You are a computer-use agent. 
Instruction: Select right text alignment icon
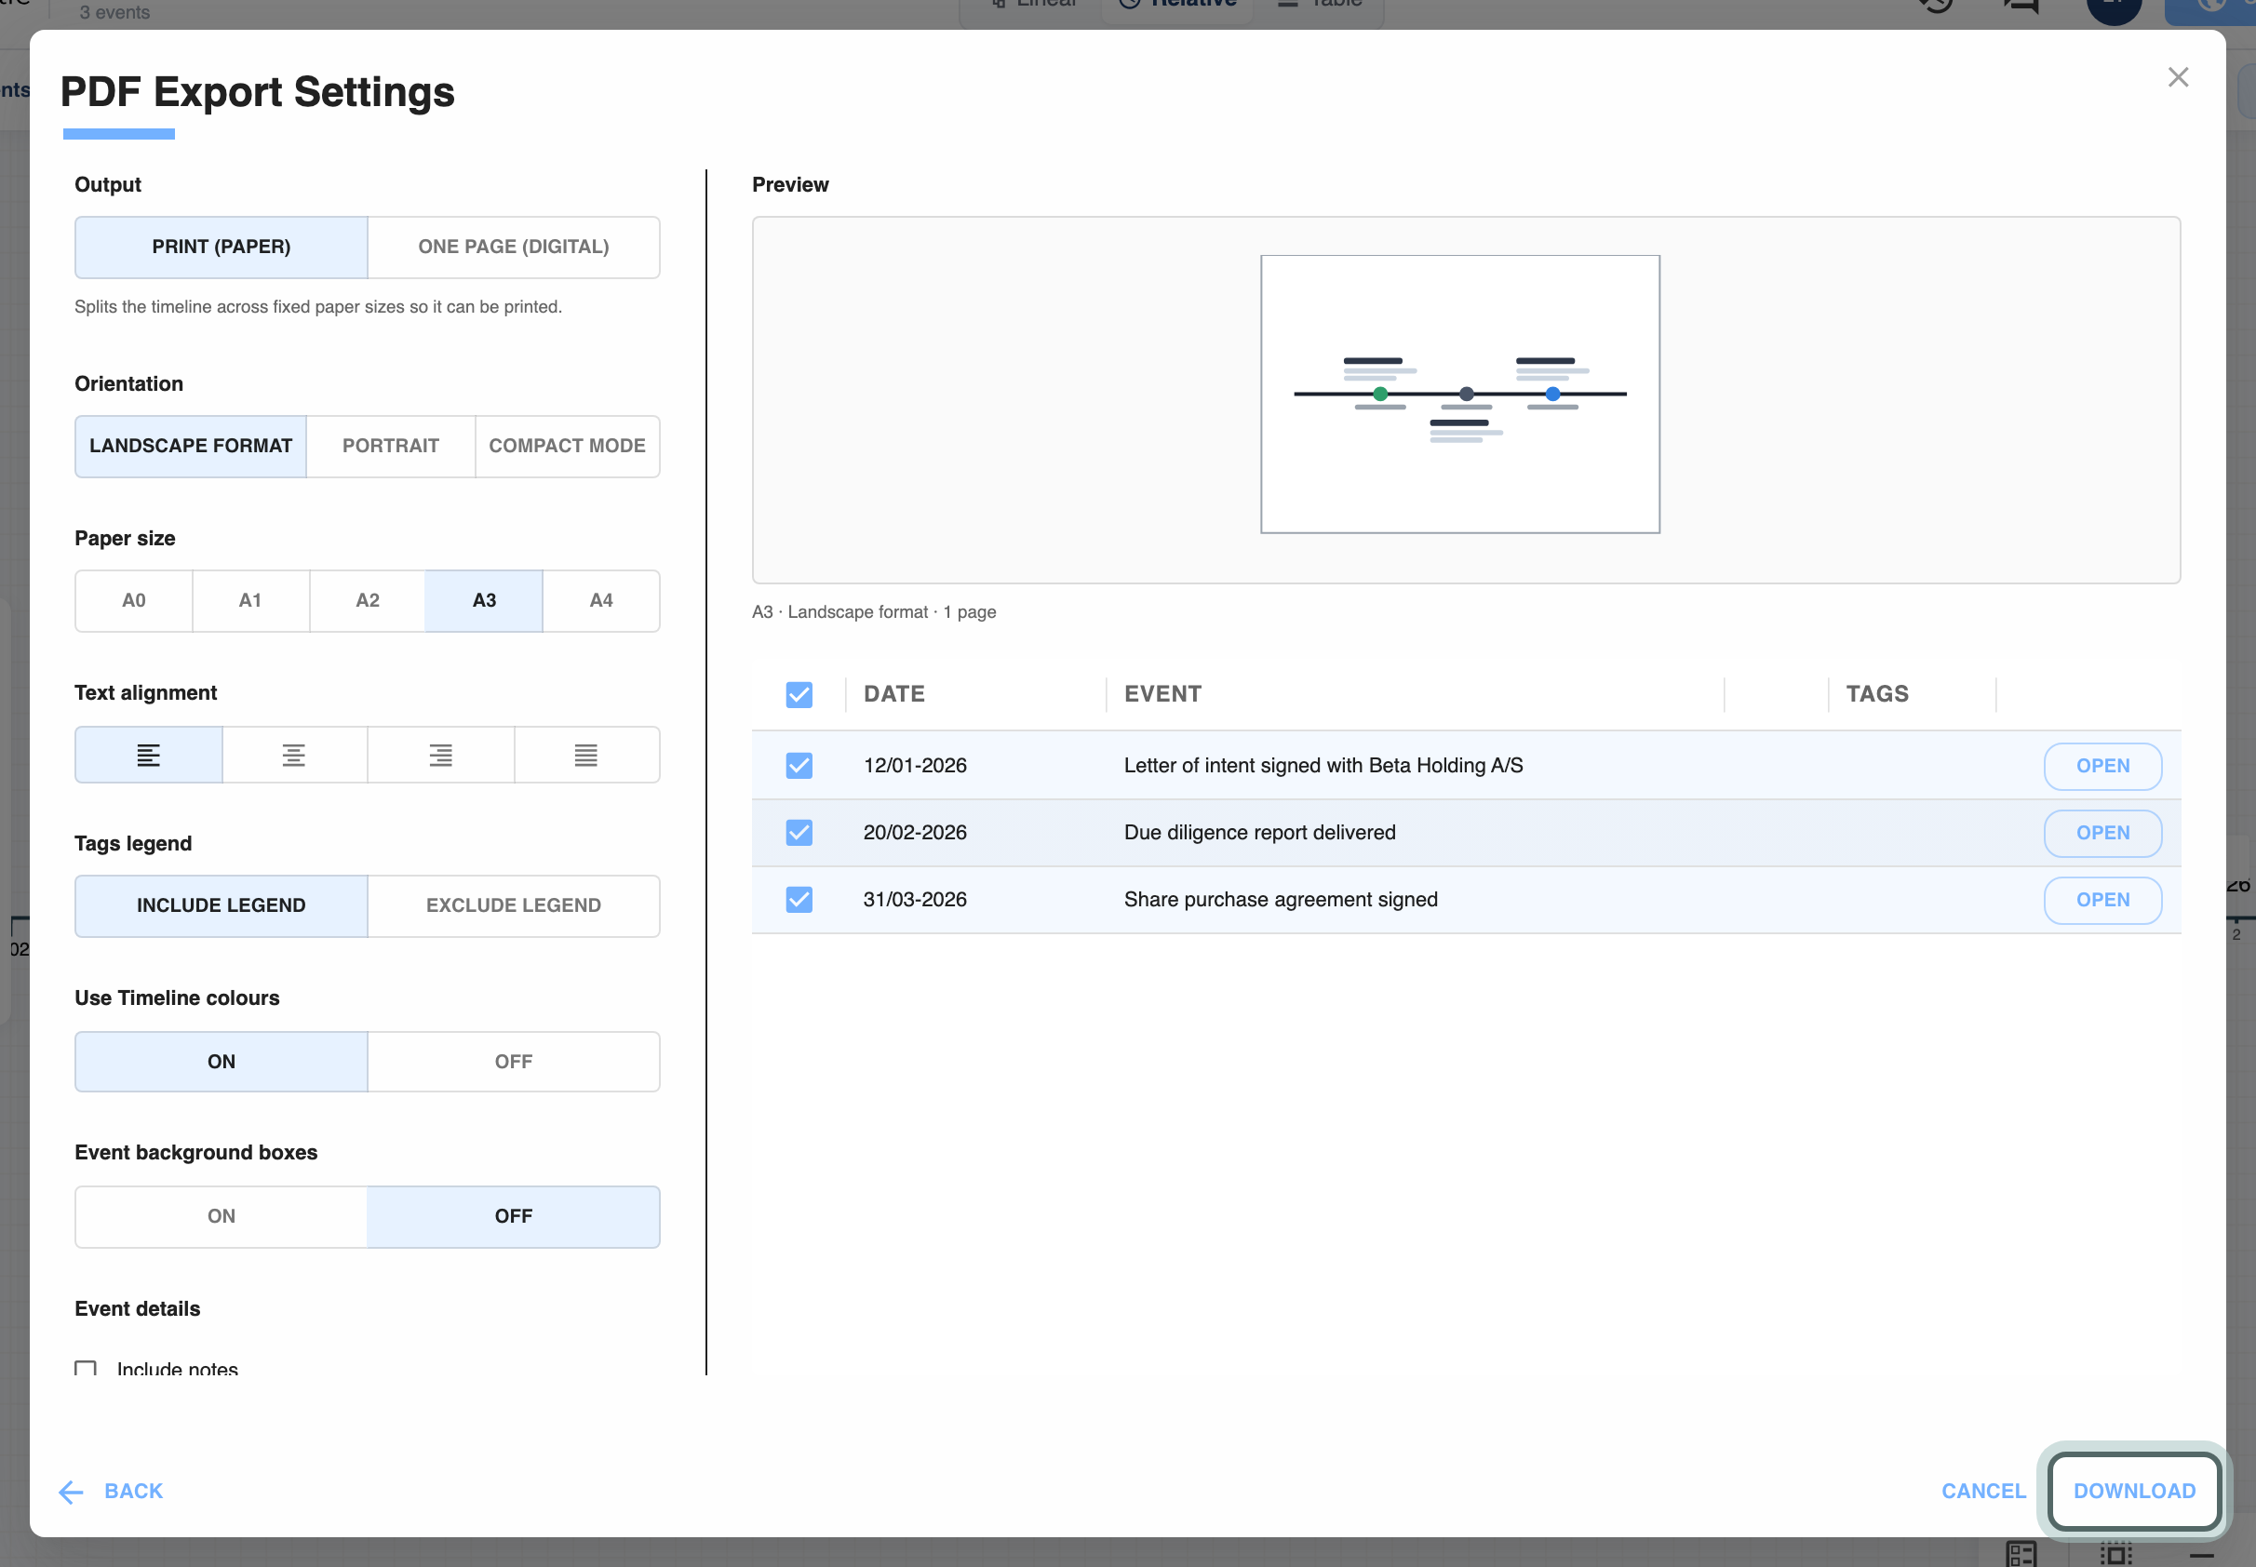(441, 755)
